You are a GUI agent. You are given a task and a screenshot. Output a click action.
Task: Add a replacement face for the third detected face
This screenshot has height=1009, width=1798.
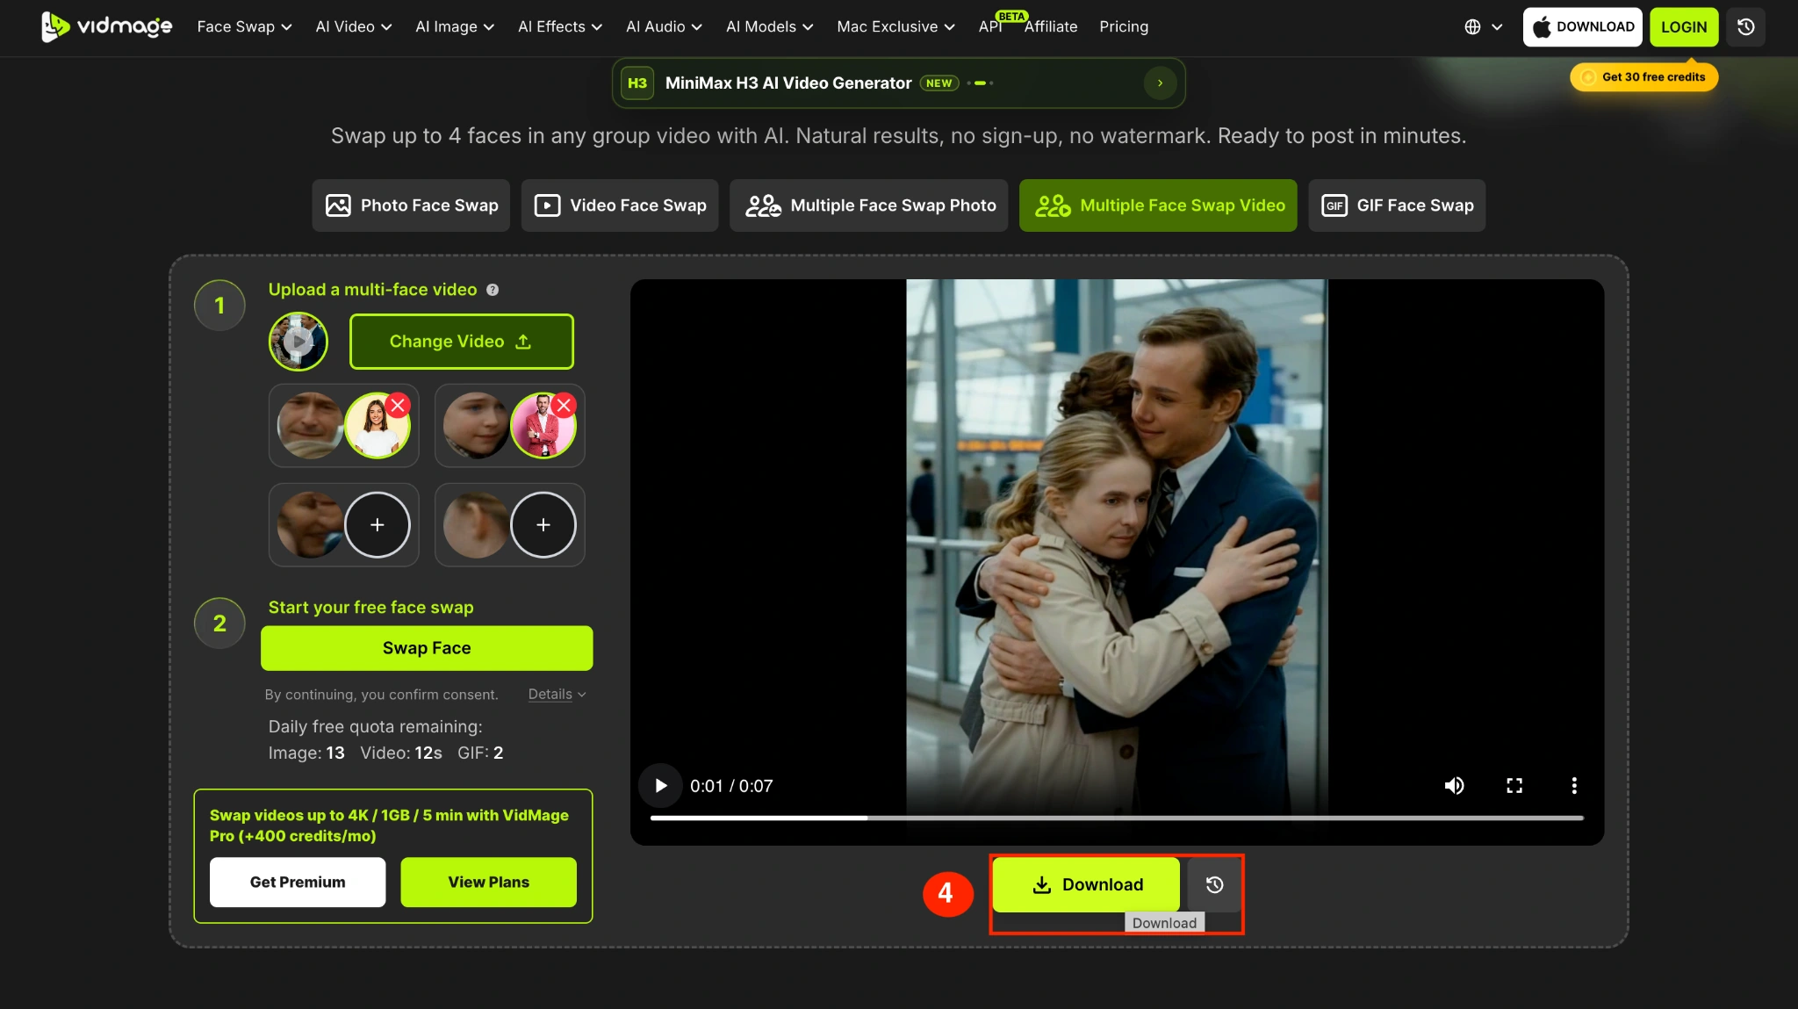377,525
